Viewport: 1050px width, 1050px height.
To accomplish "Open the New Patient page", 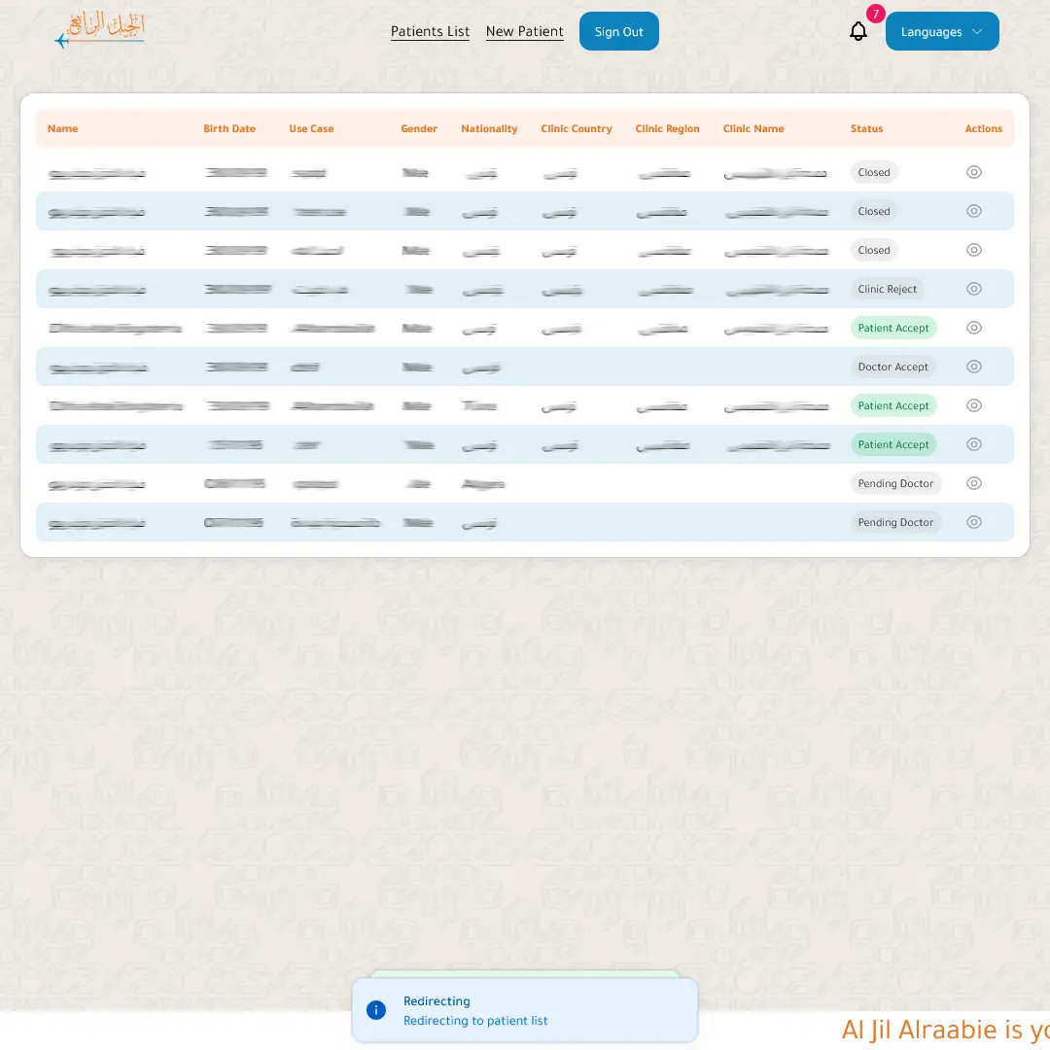I will (x=524, y=32).
